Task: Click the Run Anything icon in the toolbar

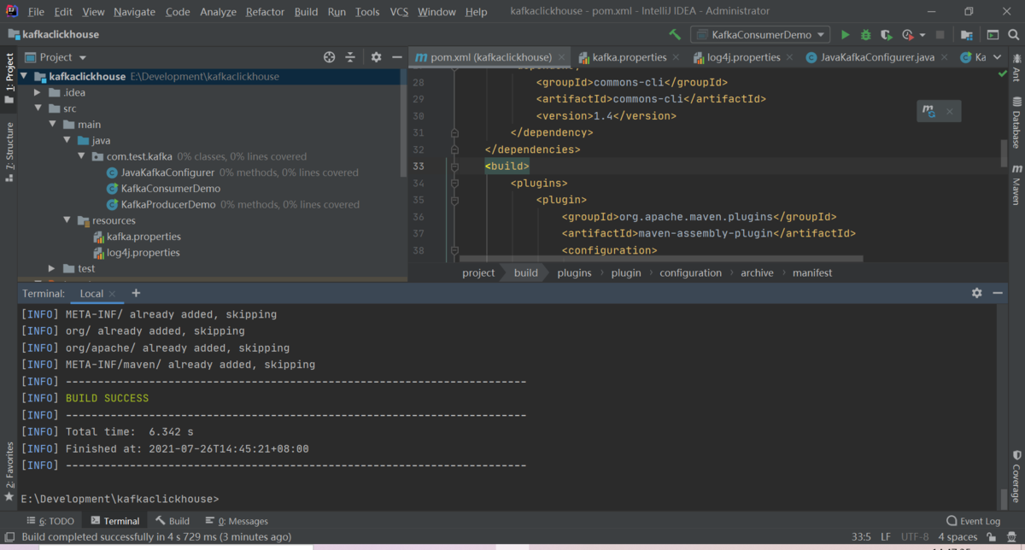Action: coord(993,35)
